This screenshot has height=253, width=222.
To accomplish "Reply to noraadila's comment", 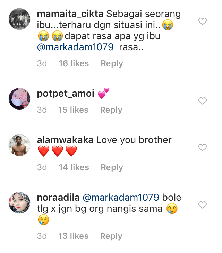I will pyautogui.click(x=111, y=236).
